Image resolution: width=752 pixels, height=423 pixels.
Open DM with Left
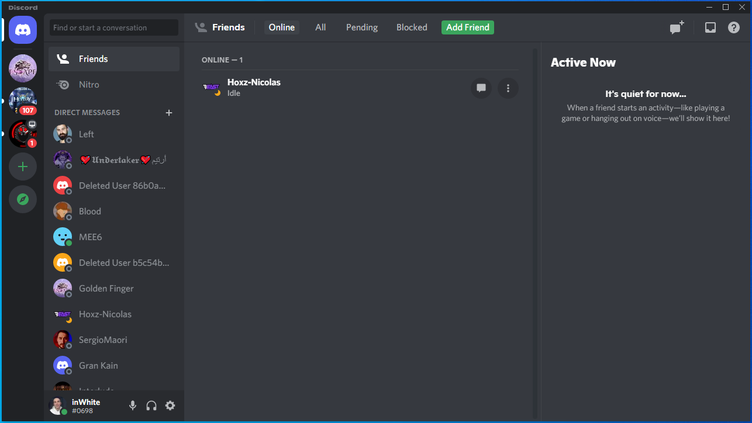pyautogui.click(x=114, y=134)
